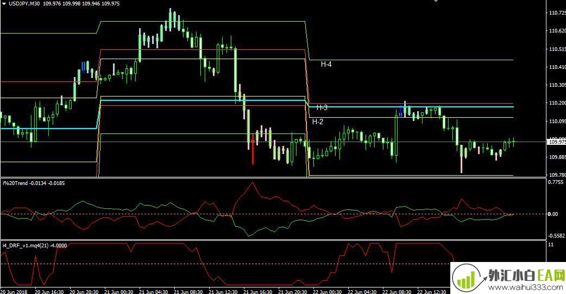Click the 20 Jun 16:30 time label
566x294 pixels.
[x=49, y=291]
